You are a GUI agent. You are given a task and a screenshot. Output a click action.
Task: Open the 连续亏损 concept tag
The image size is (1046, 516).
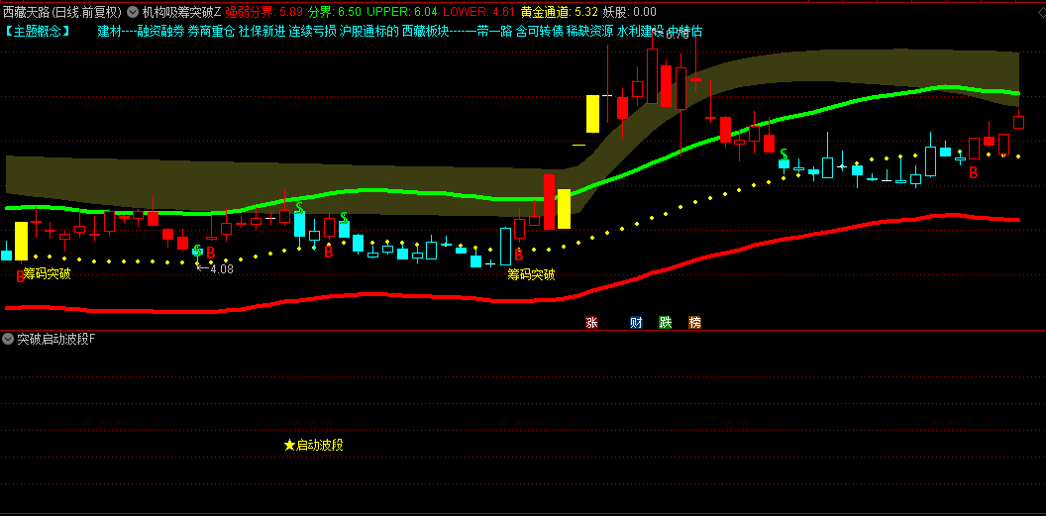[312, 31]
